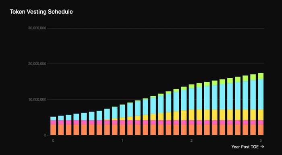Viewport: 282px width, 155px height.
Task: Click light blue segment of bar at year 2
Action: click(191, 99)
